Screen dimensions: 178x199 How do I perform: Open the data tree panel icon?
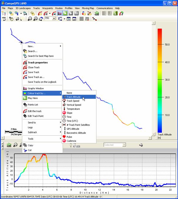pyautogui.click(x=4, y=13)
